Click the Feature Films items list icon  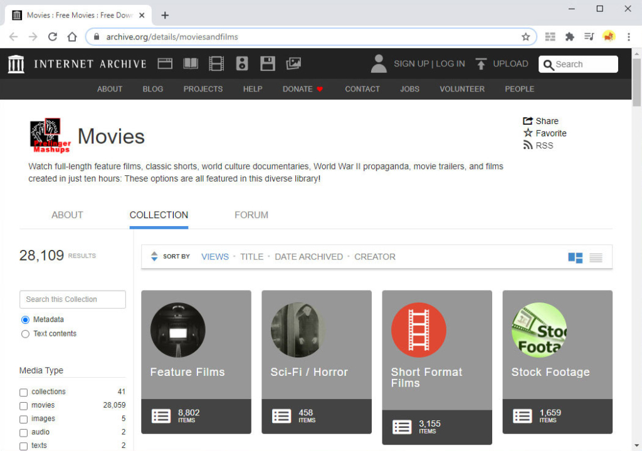161,416
